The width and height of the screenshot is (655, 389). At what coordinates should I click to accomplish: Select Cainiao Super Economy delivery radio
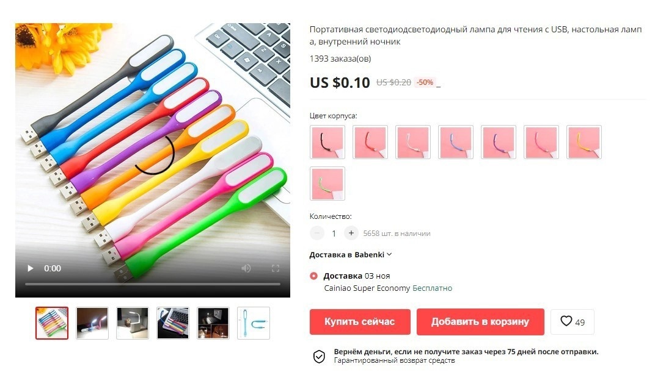(313, 276)
